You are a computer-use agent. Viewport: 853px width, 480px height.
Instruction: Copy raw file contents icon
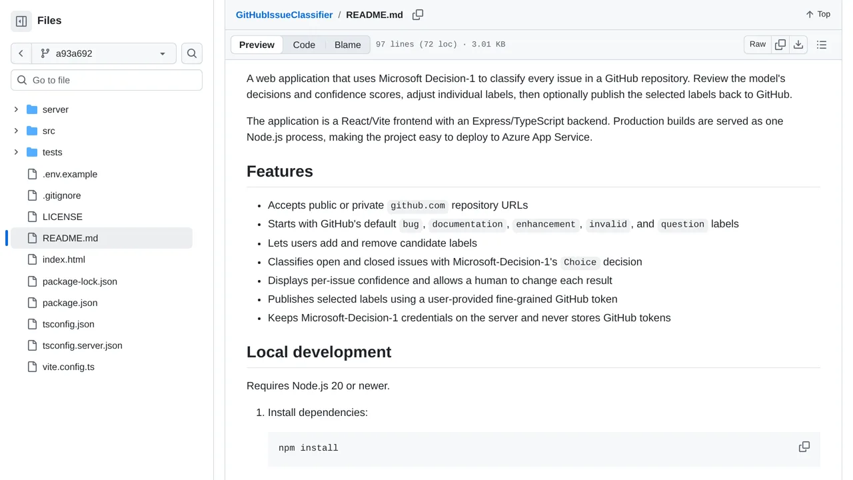[x=780, y=45]
